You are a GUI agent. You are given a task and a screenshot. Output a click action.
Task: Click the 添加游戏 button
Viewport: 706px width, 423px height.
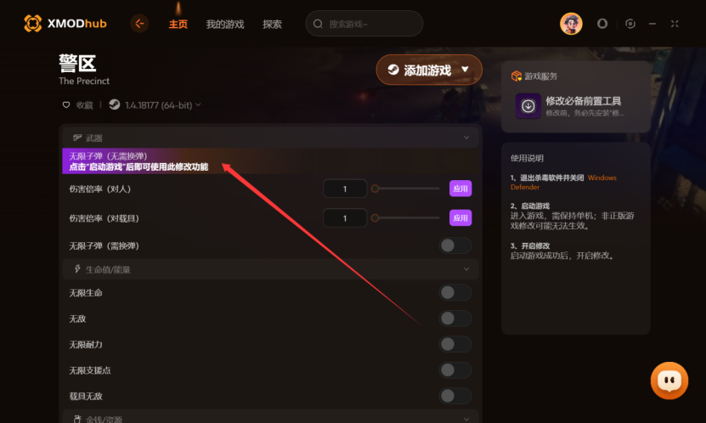click(x=429, y=70)
